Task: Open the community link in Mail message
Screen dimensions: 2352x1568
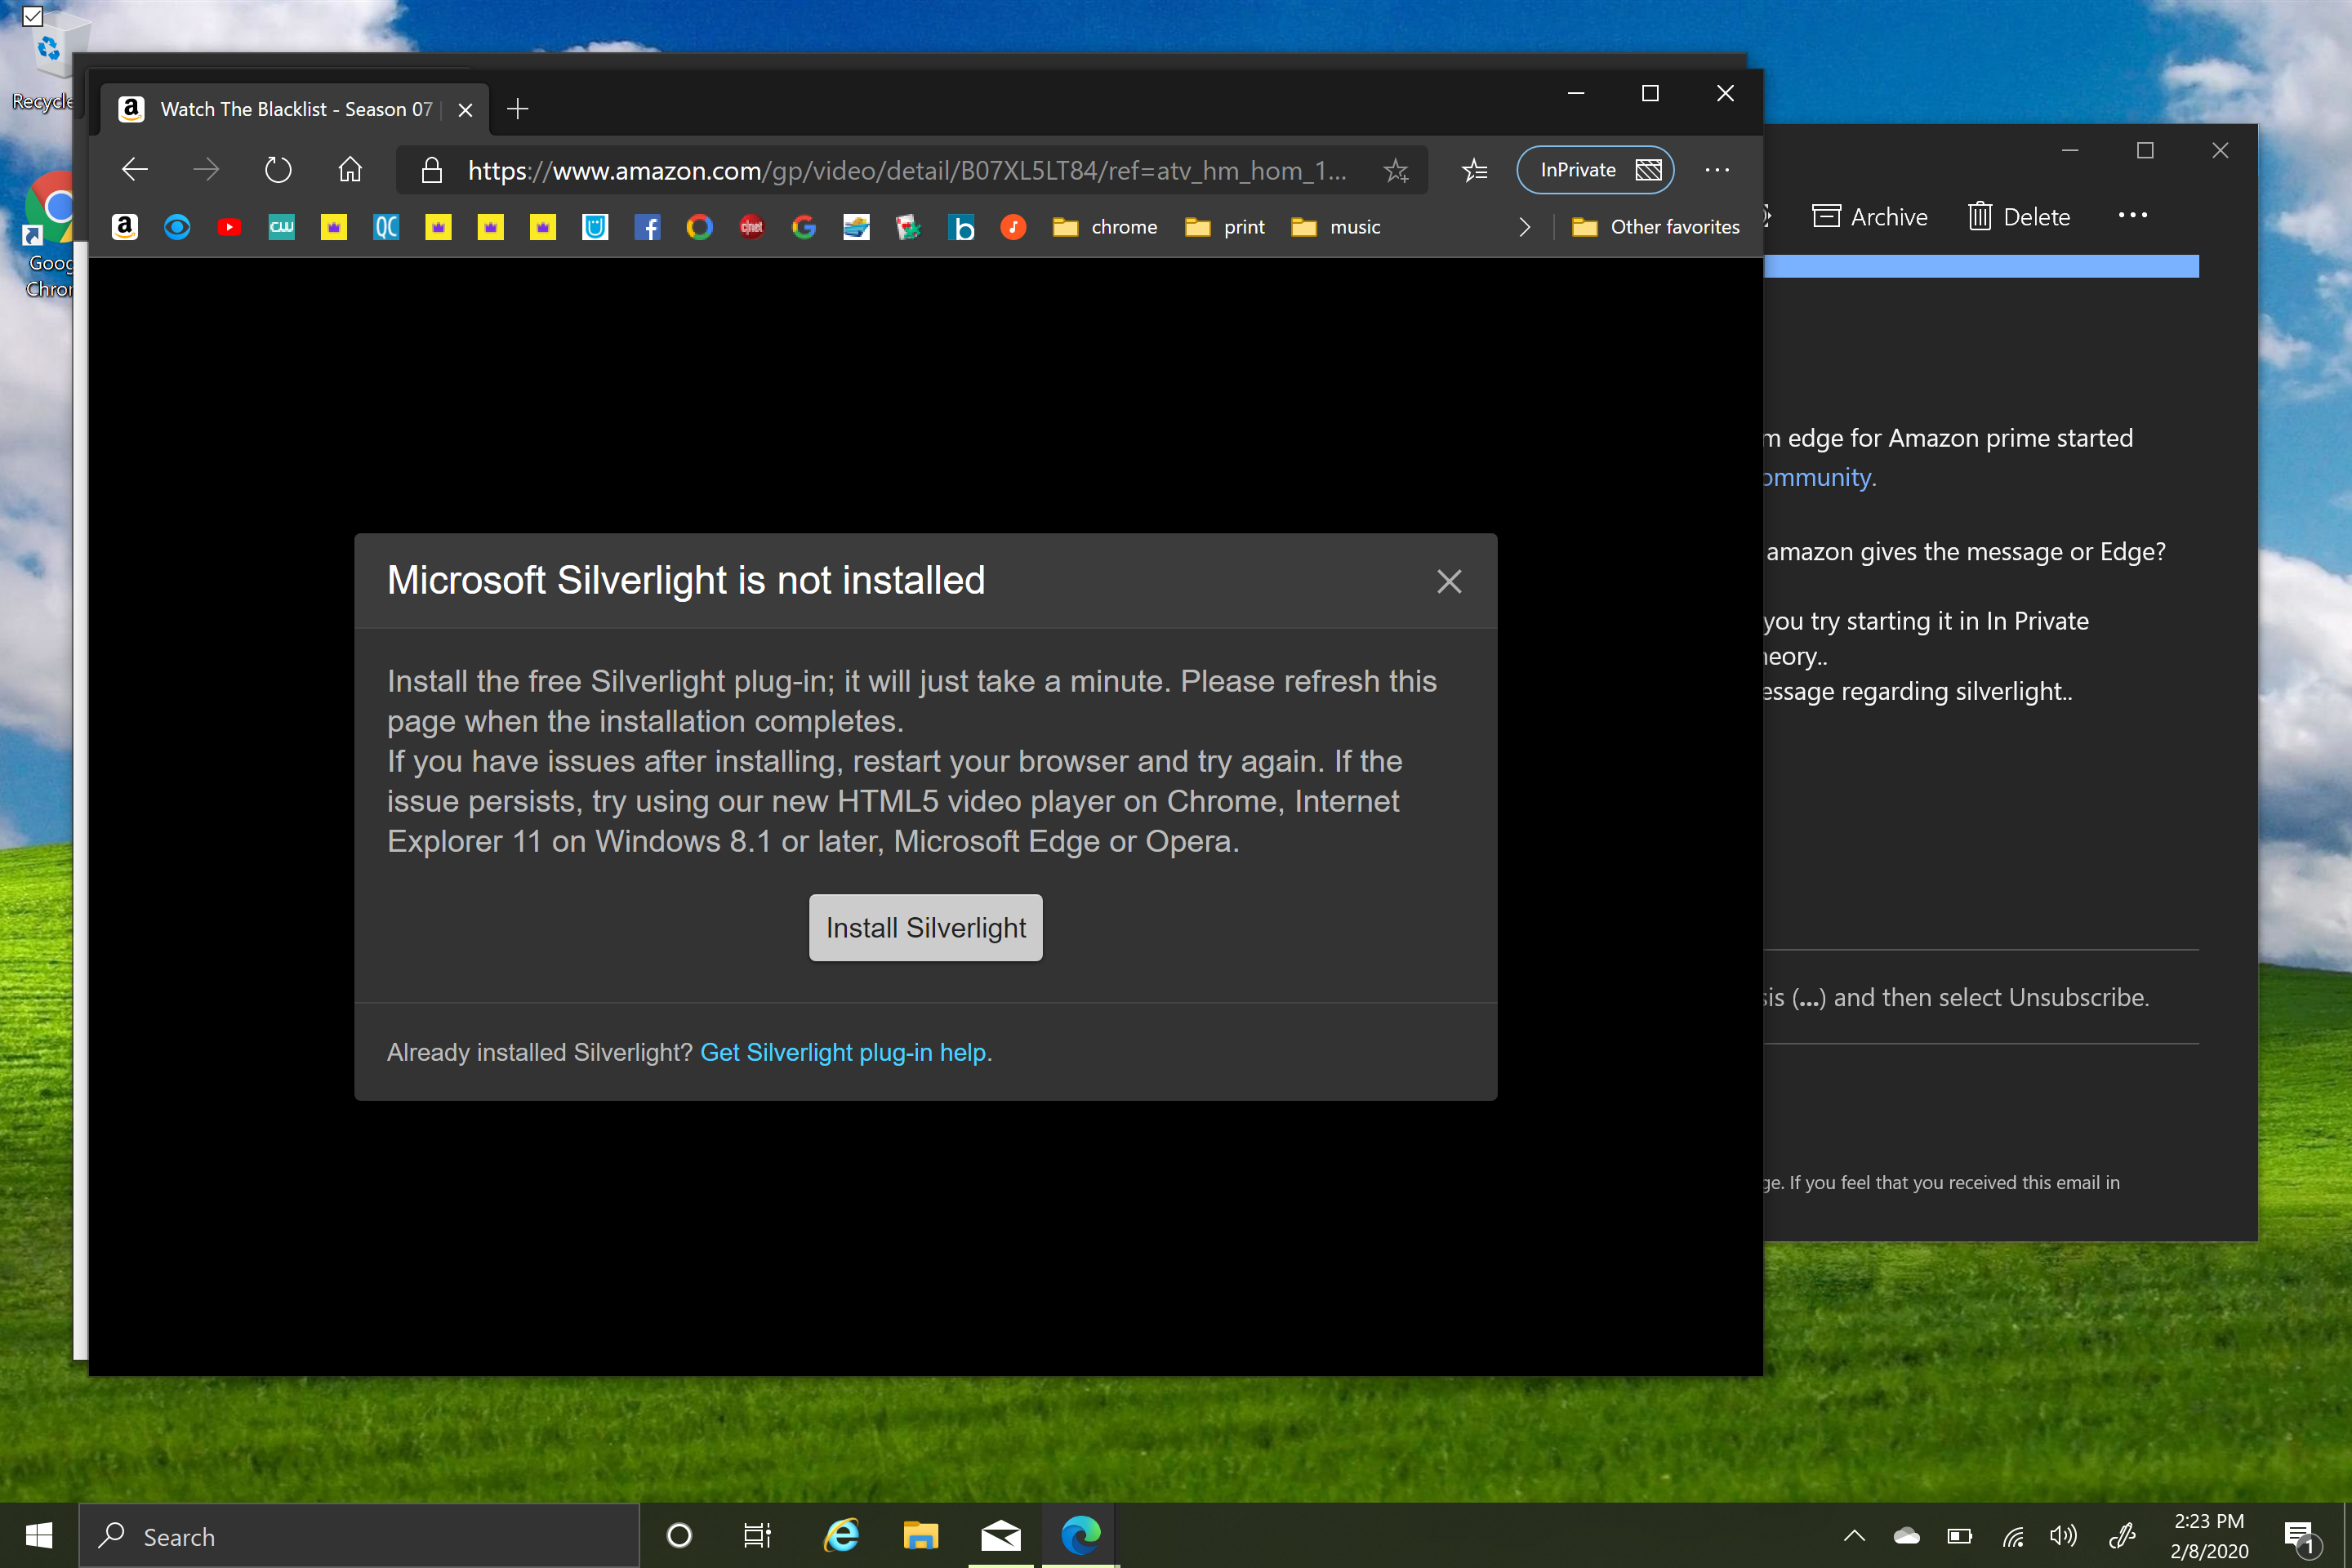Action: click(x=1816, y=477)
